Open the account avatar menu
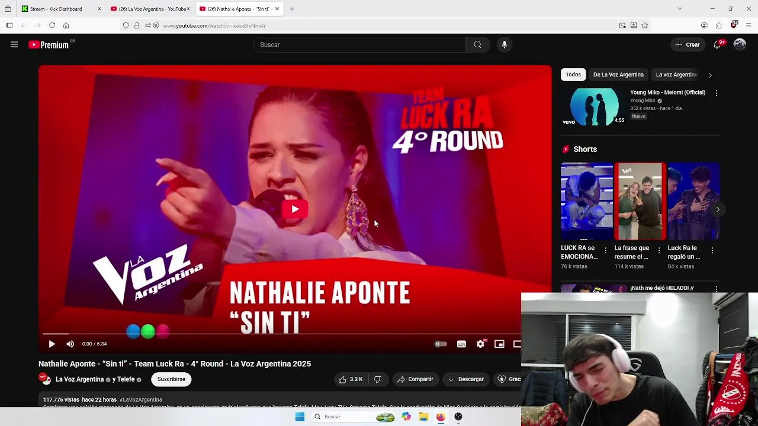Screen dimensions: 758x426 point(740,44)
